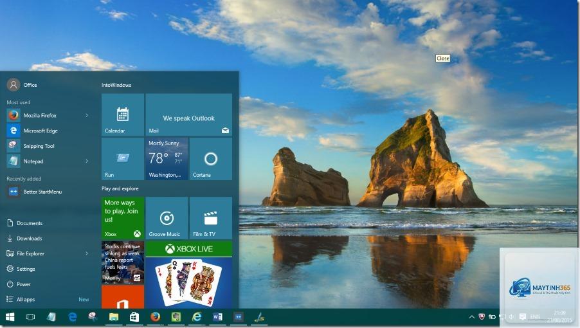Open the Weather tile showing Mostly Sunny
This screenshot has width=580, height=328.
[x=167, y=159]
